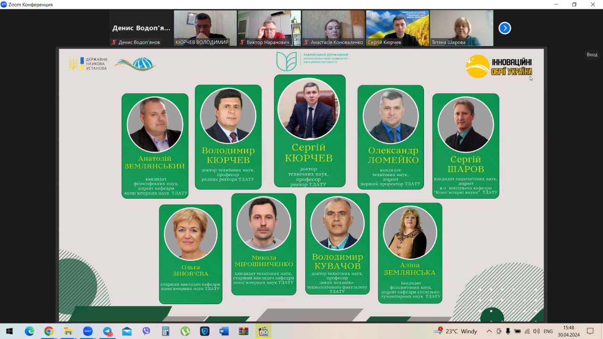Open Microsoft Word from taskbar
The image size is (603, 339).
(224, 331)
